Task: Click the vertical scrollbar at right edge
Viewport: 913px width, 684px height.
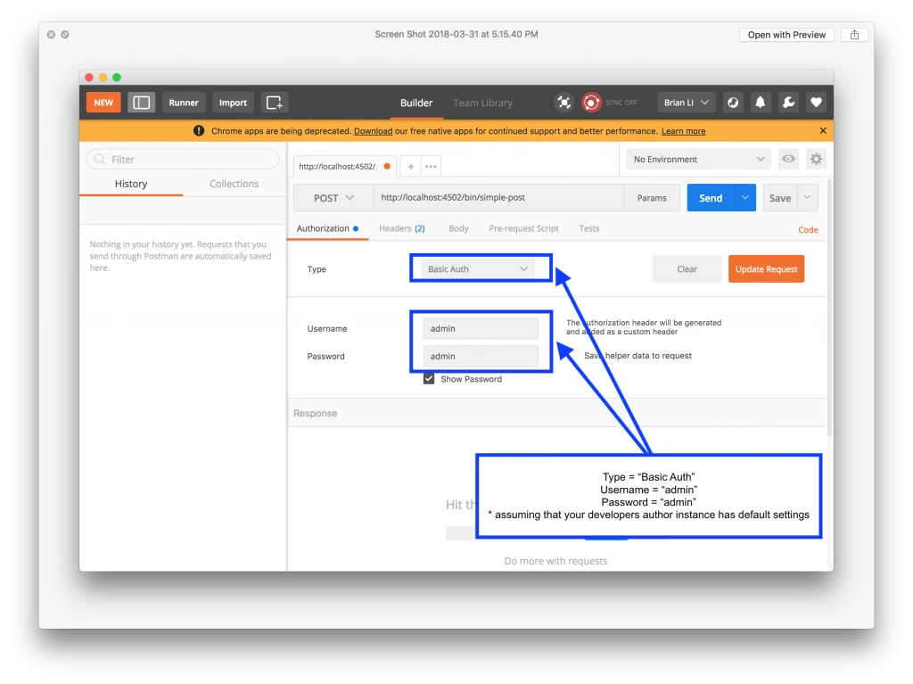Action: click(829, 308)
